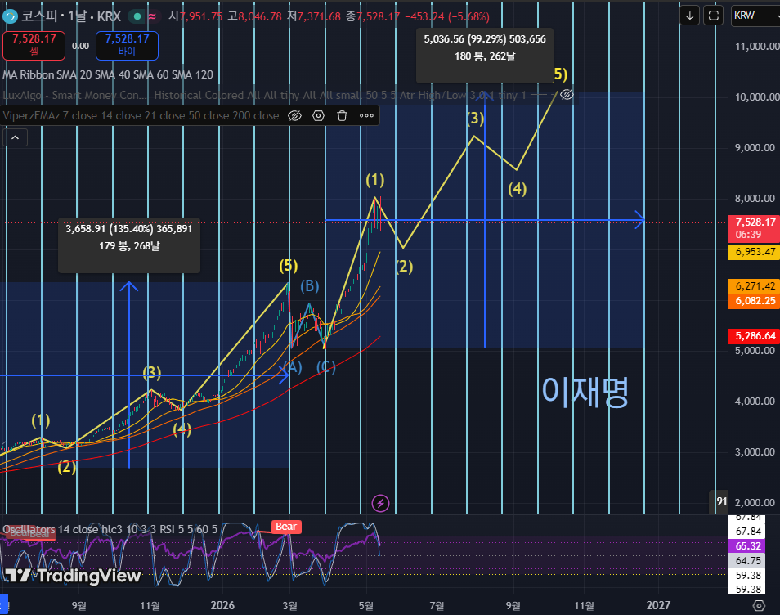Open ViperzEMAz indicator settings hexagon icon

pos(318,116)
